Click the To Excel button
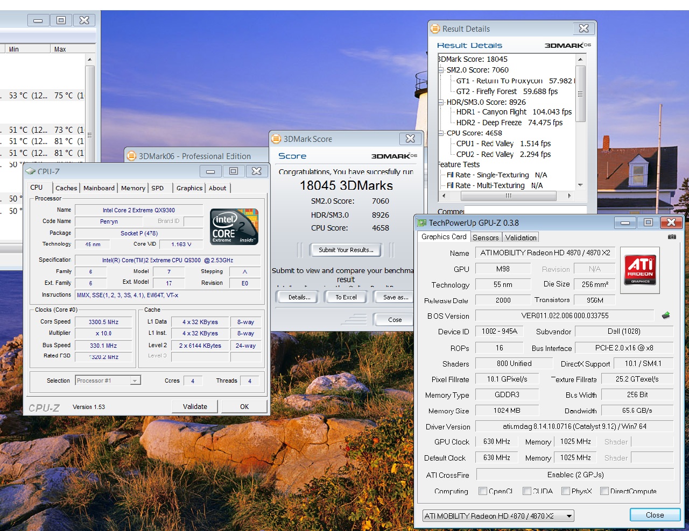Screen dimensions: 689x531 click(346, 297)
